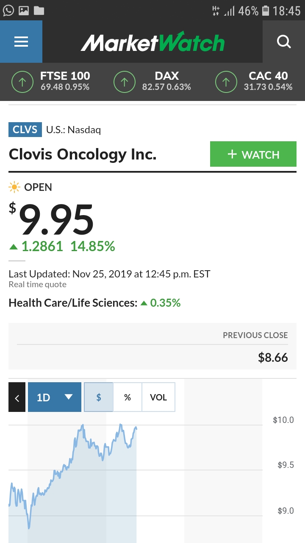Tap the MarketWatch logo
This screenshot has height=543, width=305.
(x=152, y=41)
